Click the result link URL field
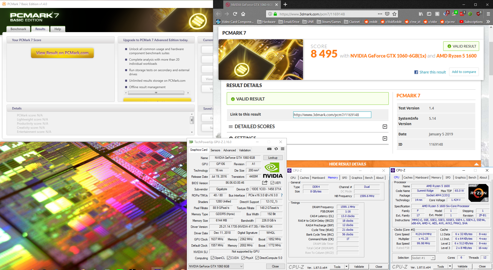 point(332,115)
